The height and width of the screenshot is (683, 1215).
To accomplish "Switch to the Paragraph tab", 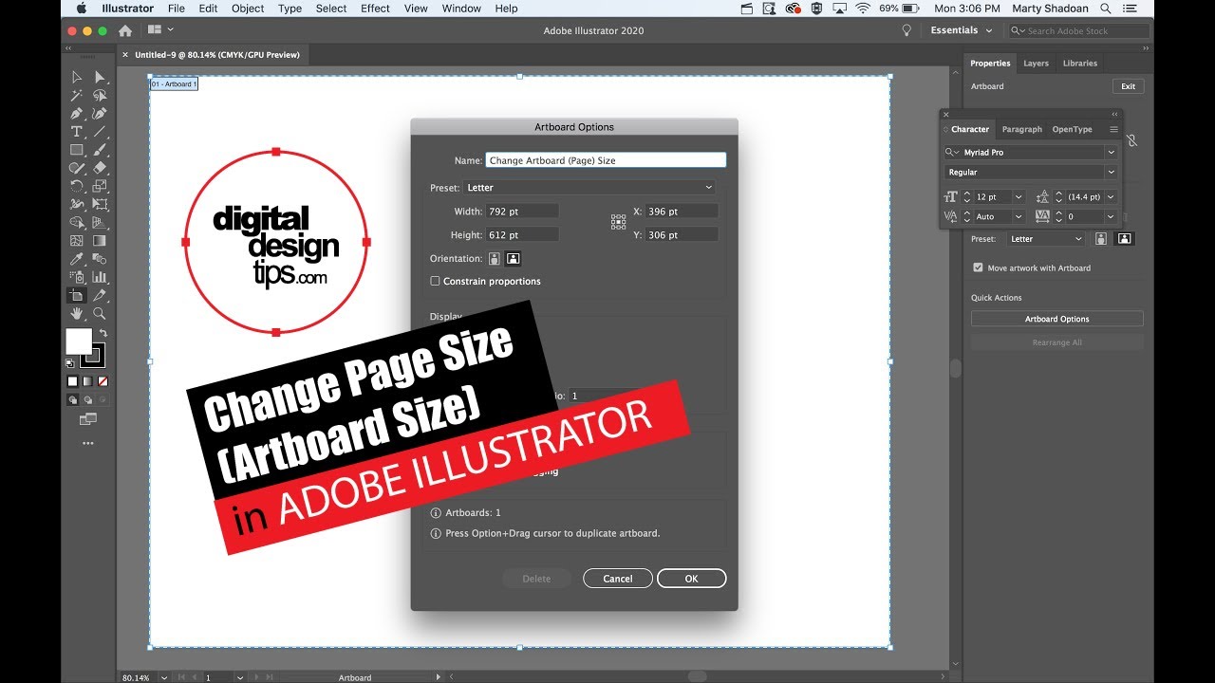I will pos(1021,129).
